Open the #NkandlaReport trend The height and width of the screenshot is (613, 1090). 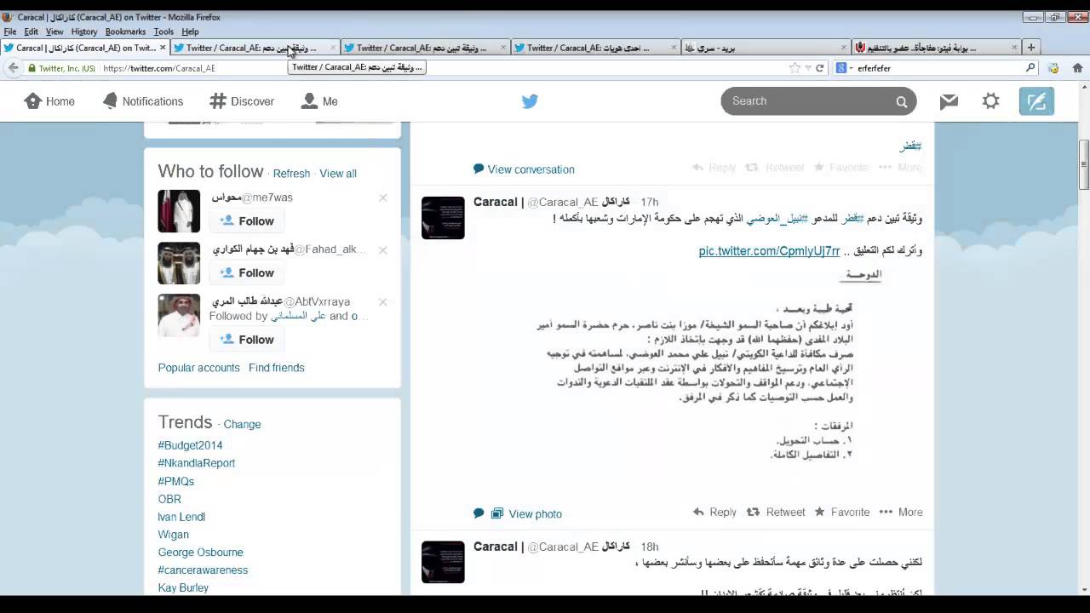197,463
